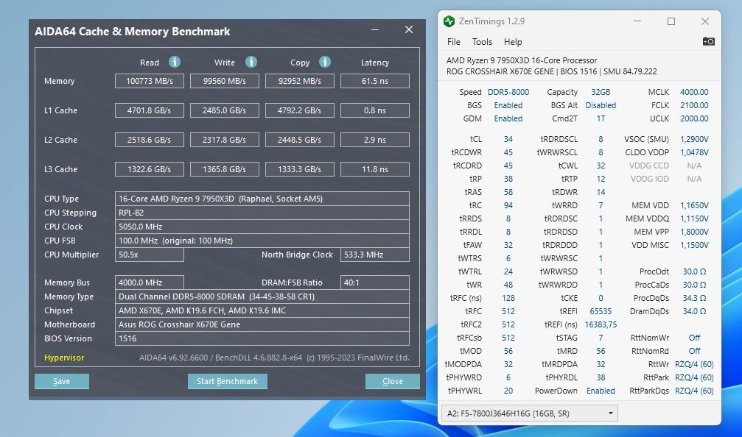Click the 32GB Capacity value
This screenshot has width=742, height=437.
click(x=601, y=92)
